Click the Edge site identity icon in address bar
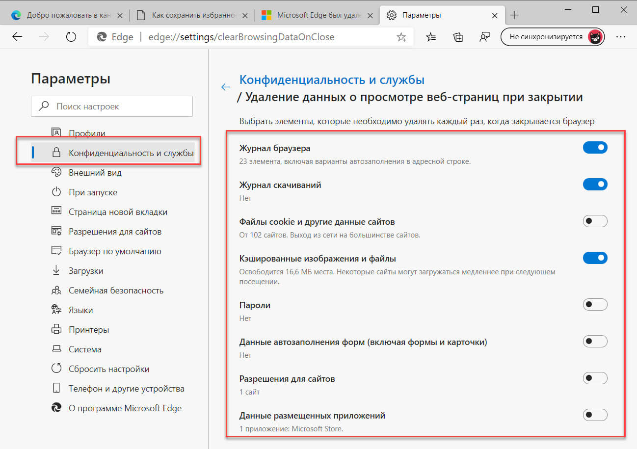 [x=102, y=37]
